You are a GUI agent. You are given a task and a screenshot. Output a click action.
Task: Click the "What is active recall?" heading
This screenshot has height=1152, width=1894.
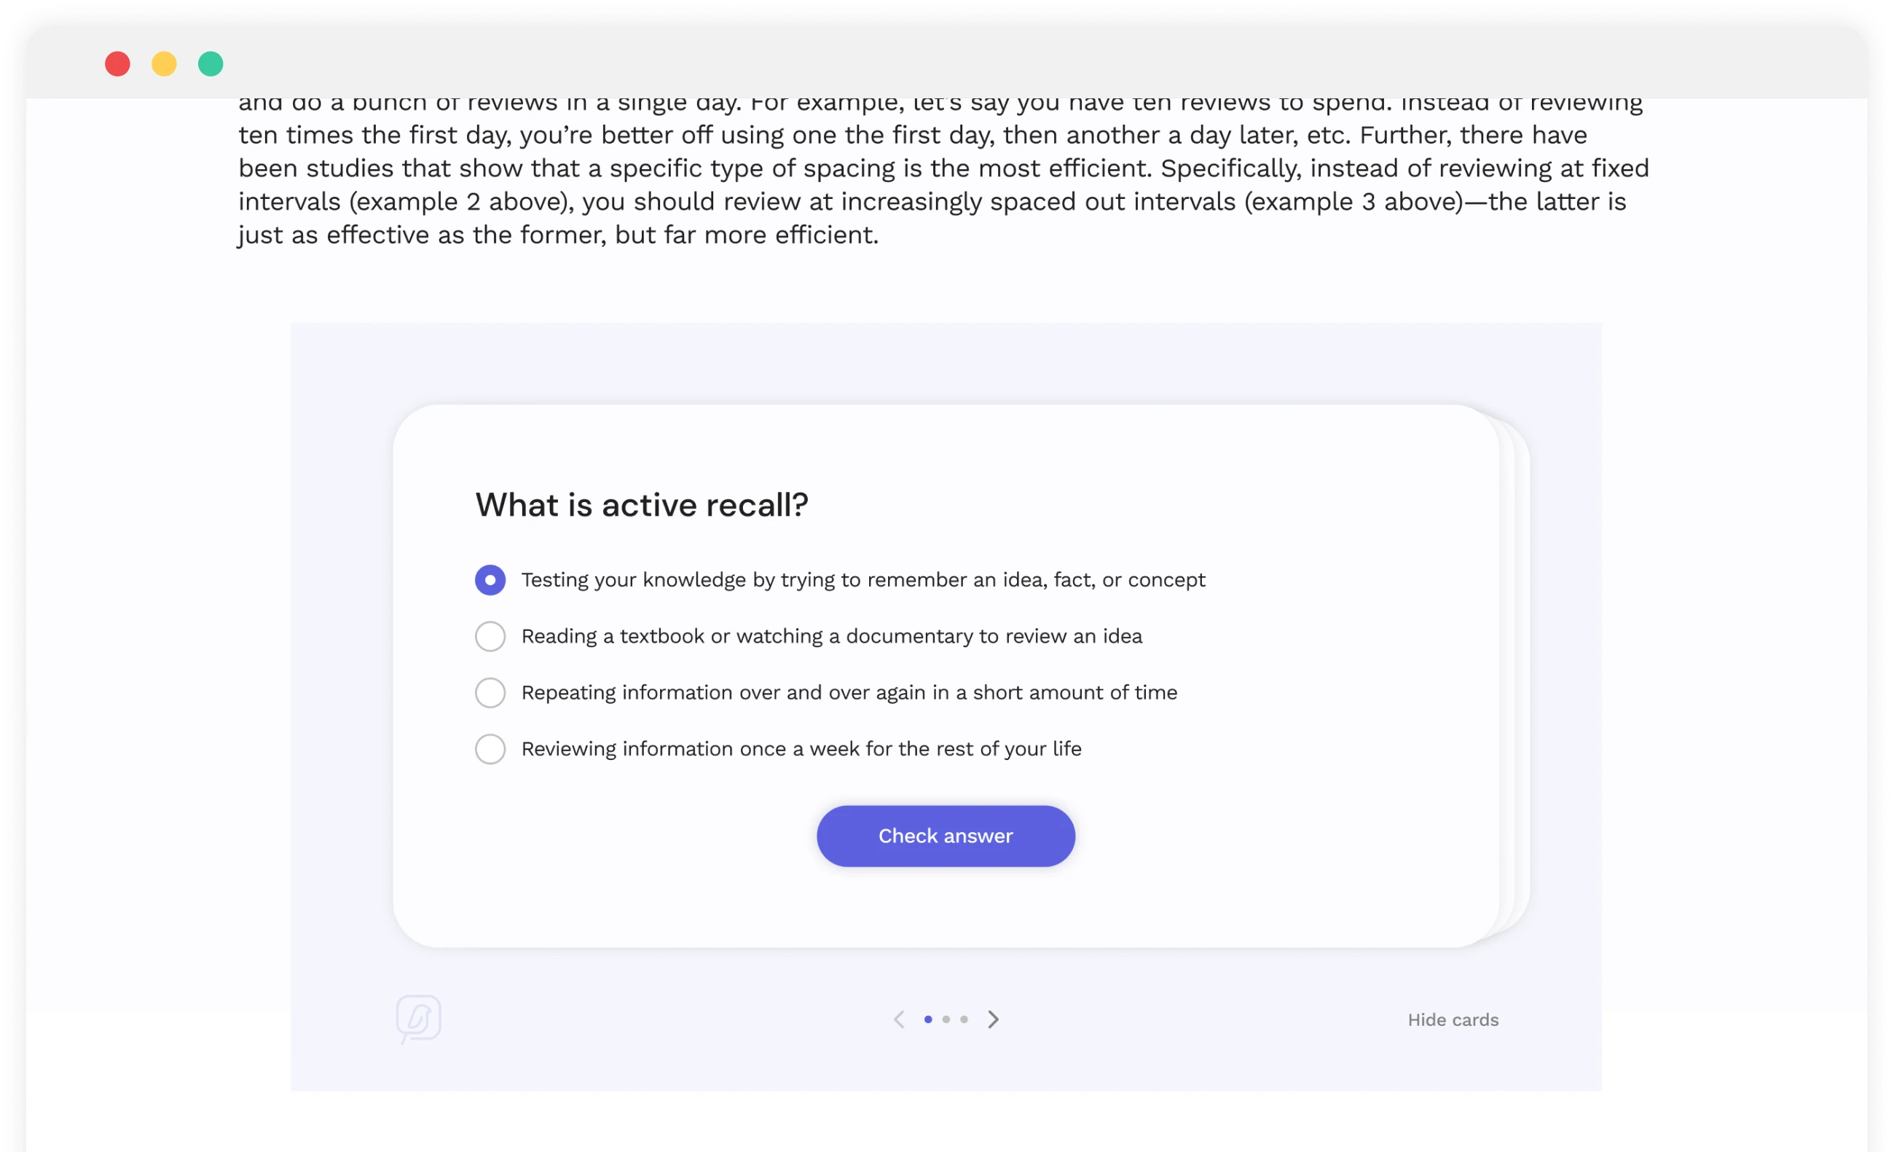642,504
